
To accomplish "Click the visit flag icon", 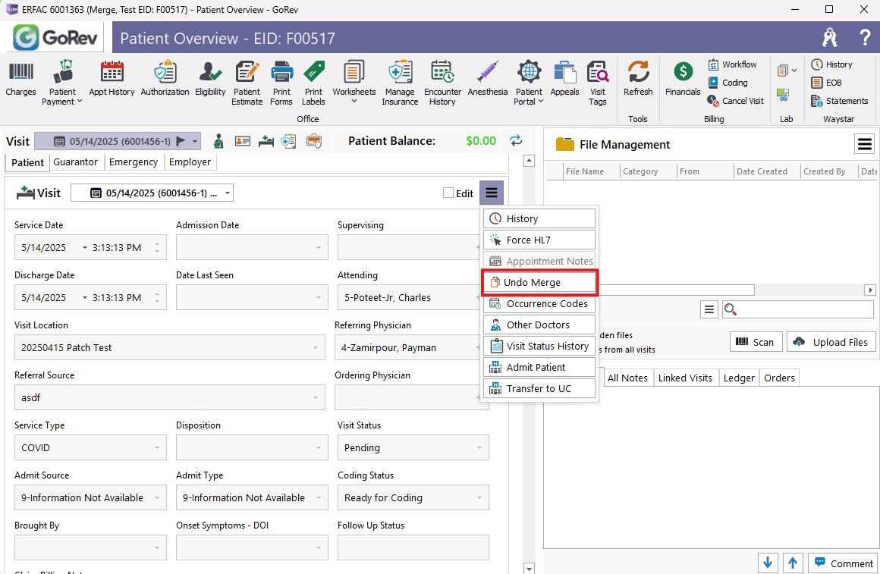I will click(181, 141).
